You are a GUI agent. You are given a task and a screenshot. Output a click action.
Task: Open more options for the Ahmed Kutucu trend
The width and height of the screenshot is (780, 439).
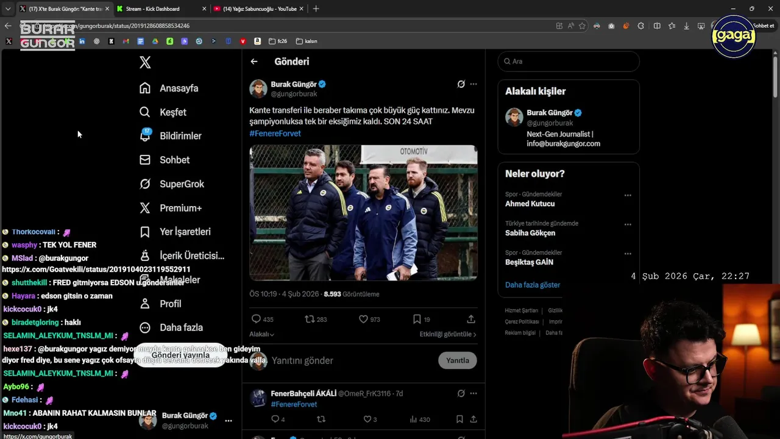click(628, 196)
